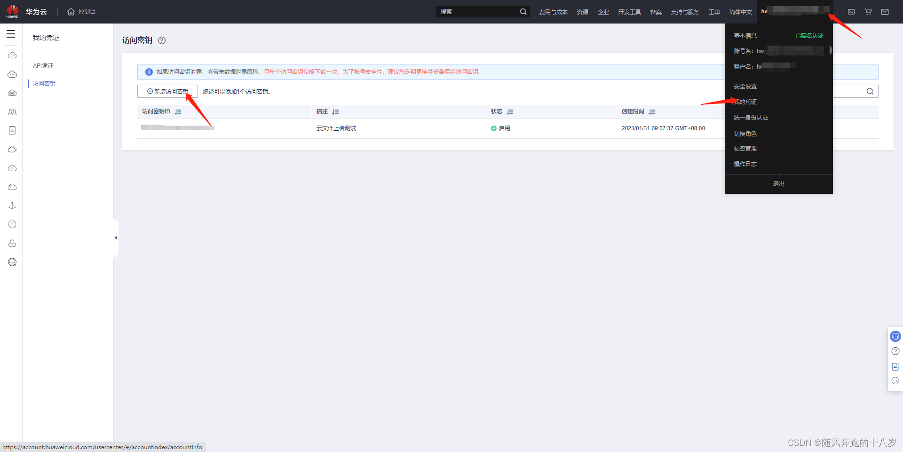Screen dimensions: 903x452
Task: Sort by 访问密钥ID column
Action: (x=178, y=112)
